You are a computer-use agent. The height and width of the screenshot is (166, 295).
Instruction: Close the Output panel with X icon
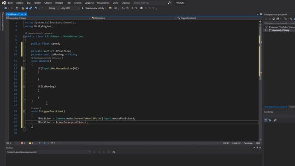260,148
